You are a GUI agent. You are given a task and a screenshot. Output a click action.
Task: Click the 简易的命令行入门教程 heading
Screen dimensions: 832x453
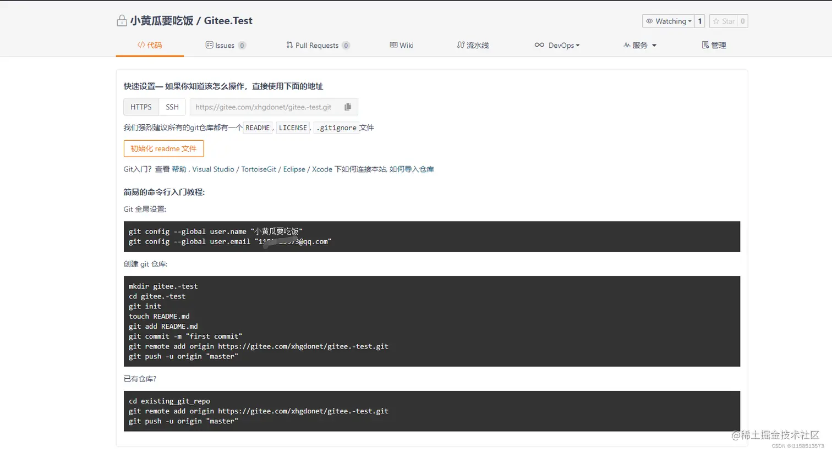tap(164, 192)
